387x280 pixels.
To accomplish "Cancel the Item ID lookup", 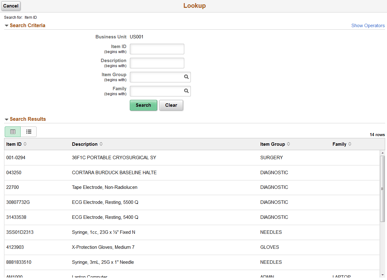I will tap(11, 6).
